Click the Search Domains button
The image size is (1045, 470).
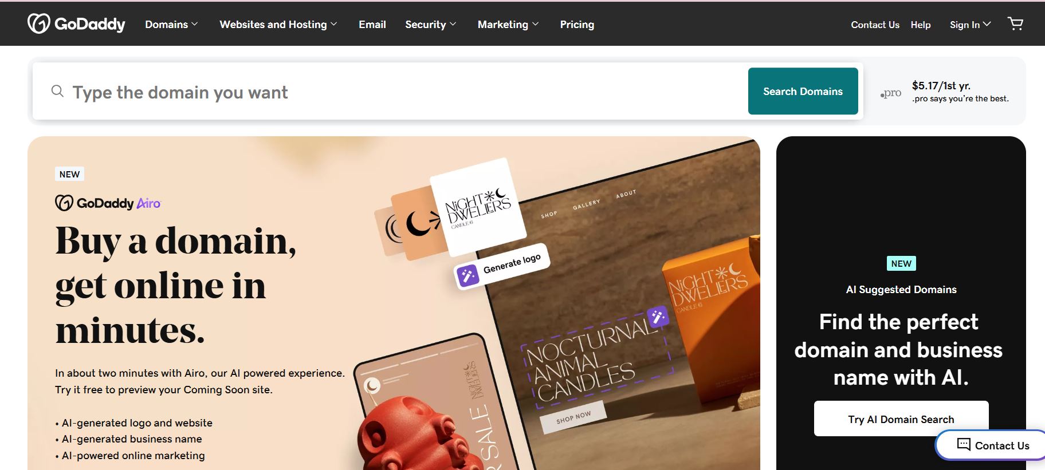click(x=803, y=91)
